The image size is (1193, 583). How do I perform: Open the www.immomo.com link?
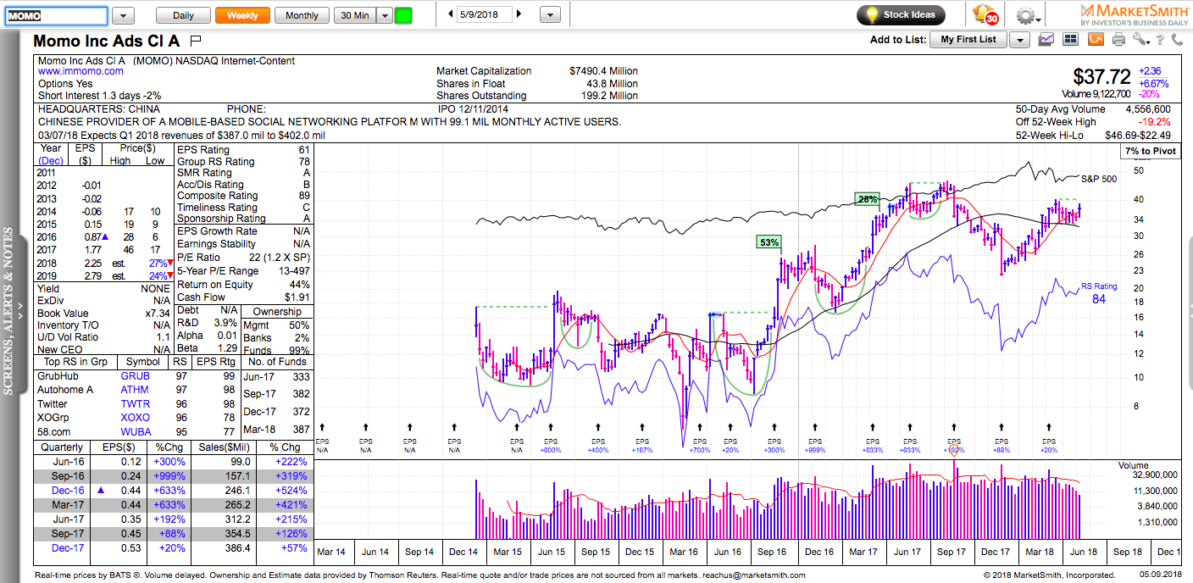coord(80,72)
